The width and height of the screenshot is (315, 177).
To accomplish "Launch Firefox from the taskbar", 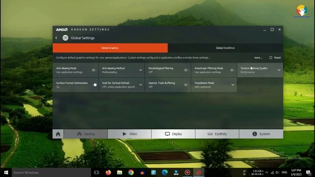I will pyautogui.click(x=108, y=173).
